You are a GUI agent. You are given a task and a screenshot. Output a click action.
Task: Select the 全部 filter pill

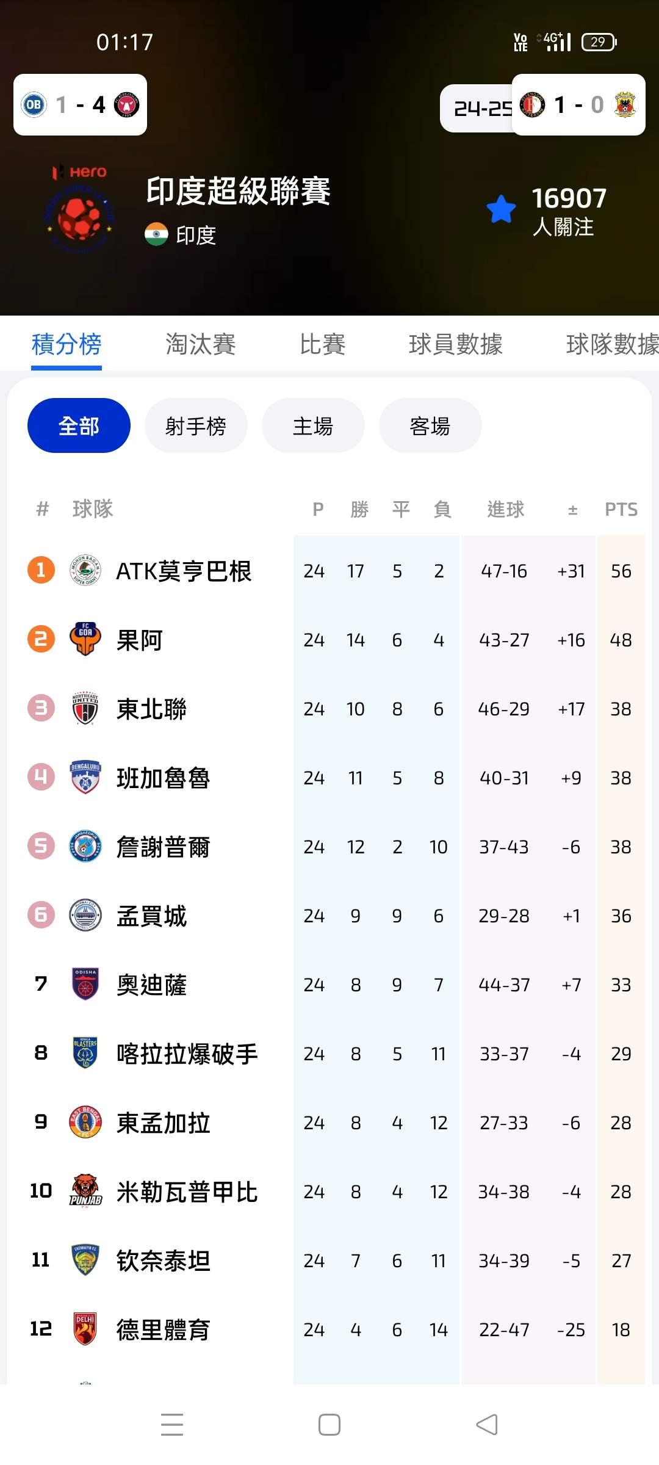pos(79,425)
